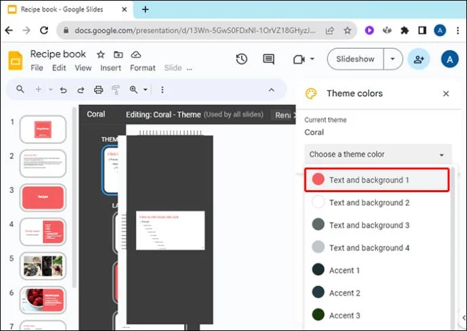Open the Edit menu
The width and height of the screenshot is (467, 331).
pyautogui.click(x=59, y=68)
